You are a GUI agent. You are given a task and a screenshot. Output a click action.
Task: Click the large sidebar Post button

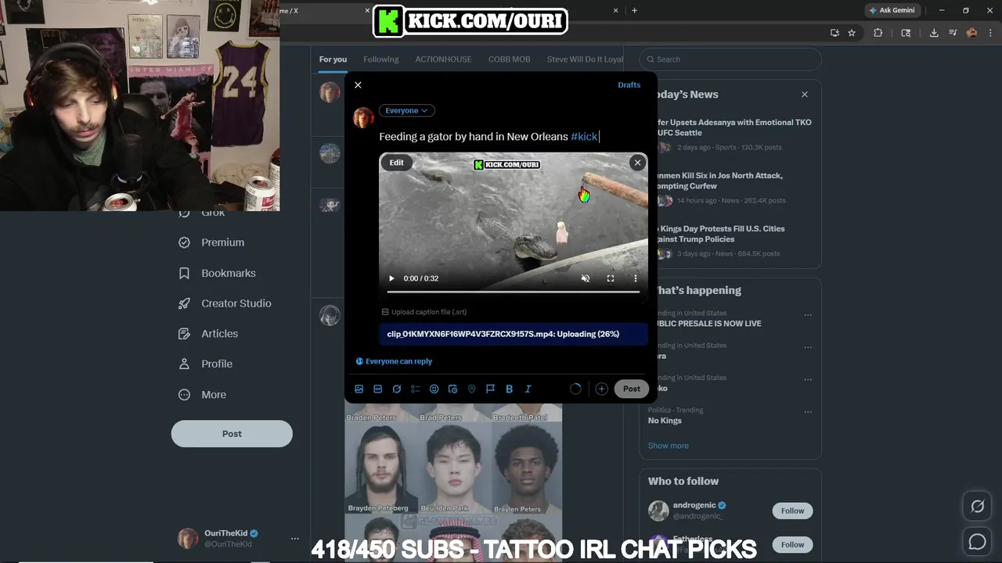232,434
